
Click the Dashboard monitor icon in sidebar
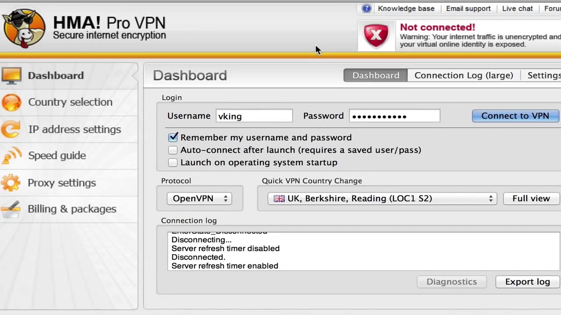(x=11, y=76)
